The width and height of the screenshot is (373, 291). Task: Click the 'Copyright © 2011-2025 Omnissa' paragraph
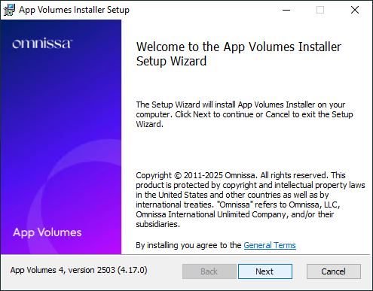click(x=250, y=199)
